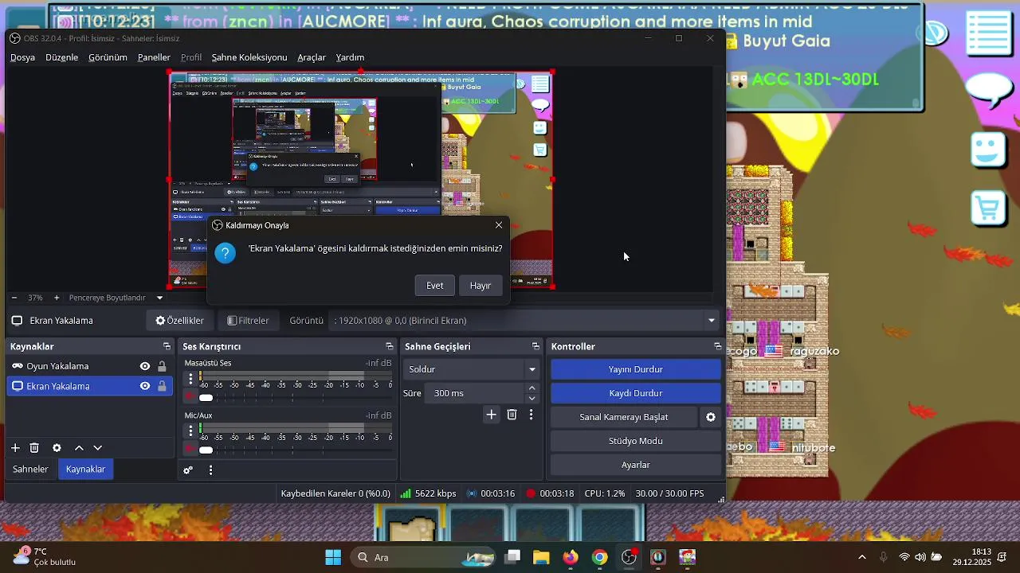The height and width of the screenshot is (573, 1020).
Task: Increase the Süre duration value
Action: (x=532, y=388)
